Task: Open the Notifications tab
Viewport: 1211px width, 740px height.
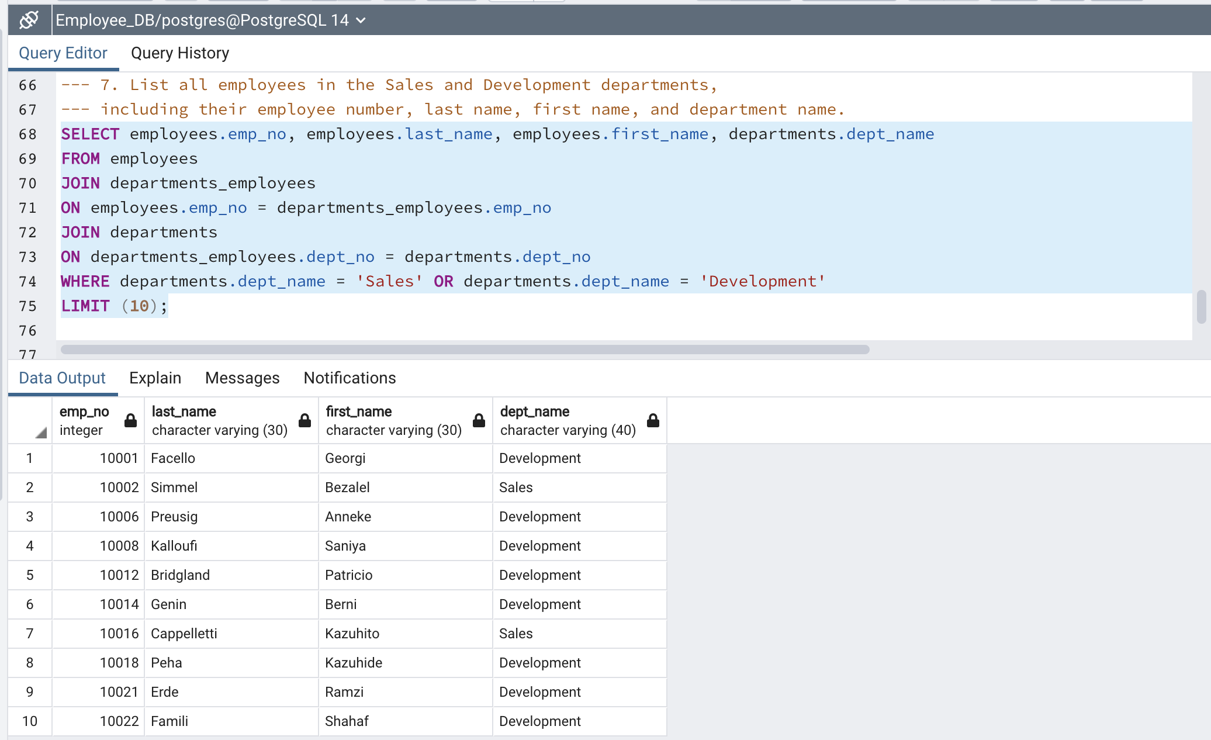Action: tap(349, 378)
